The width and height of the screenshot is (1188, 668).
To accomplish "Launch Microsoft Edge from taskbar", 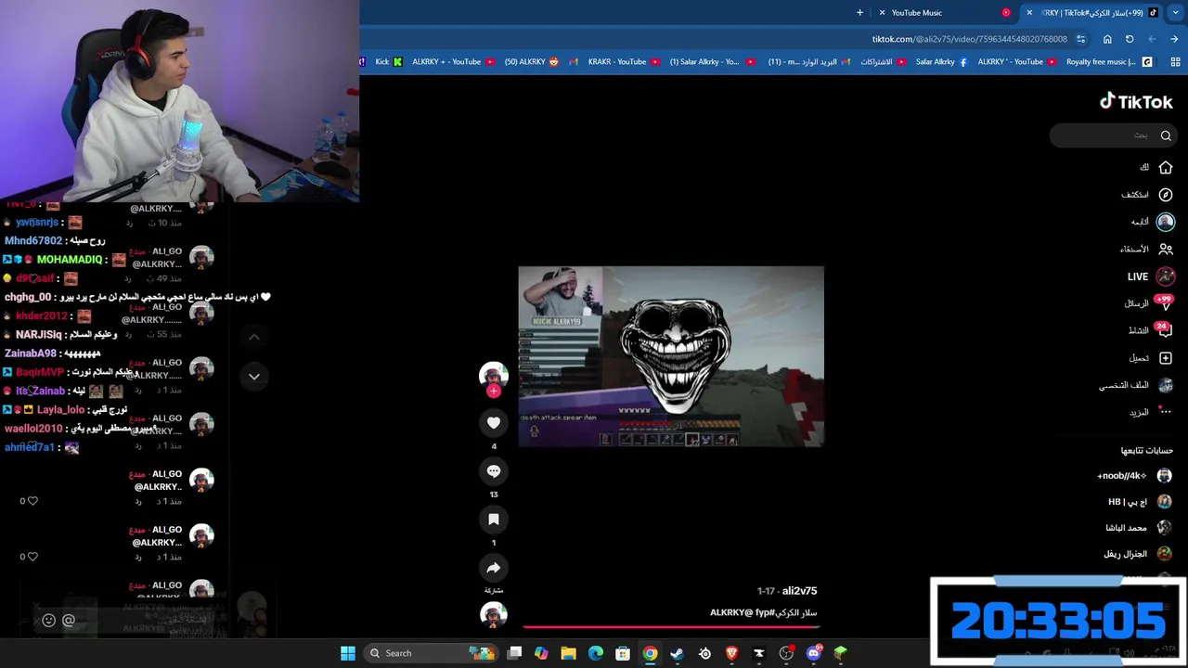I will (x=596, y=653).
